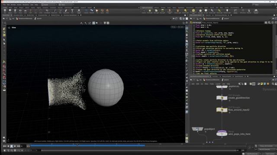This screenshot has width=277, height=155.
Task: Open the No cam camera menu
Action: 180,27
